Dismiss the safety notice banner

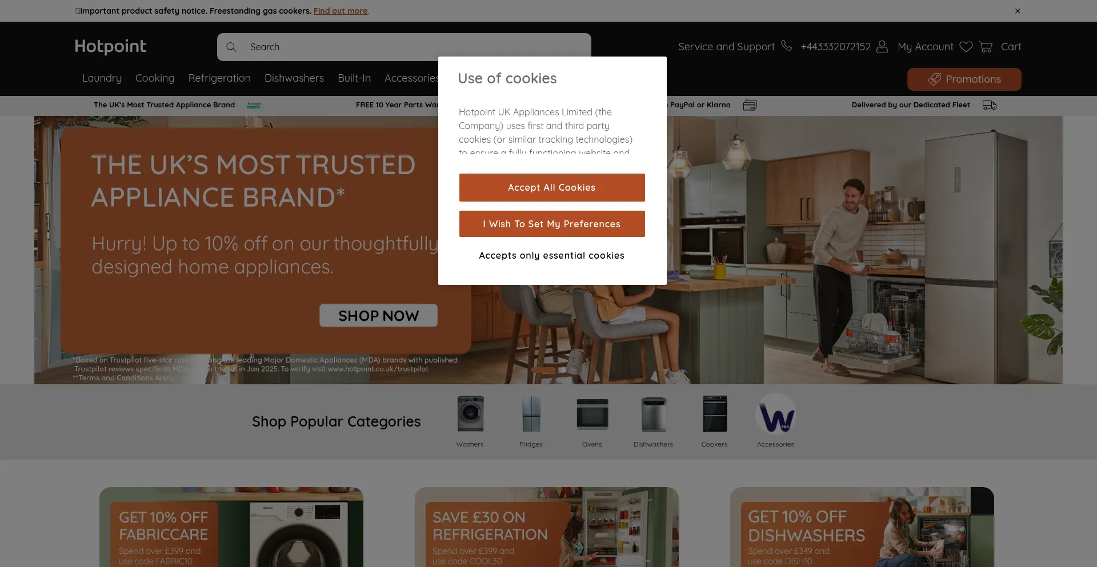(x=1018, y=11)
